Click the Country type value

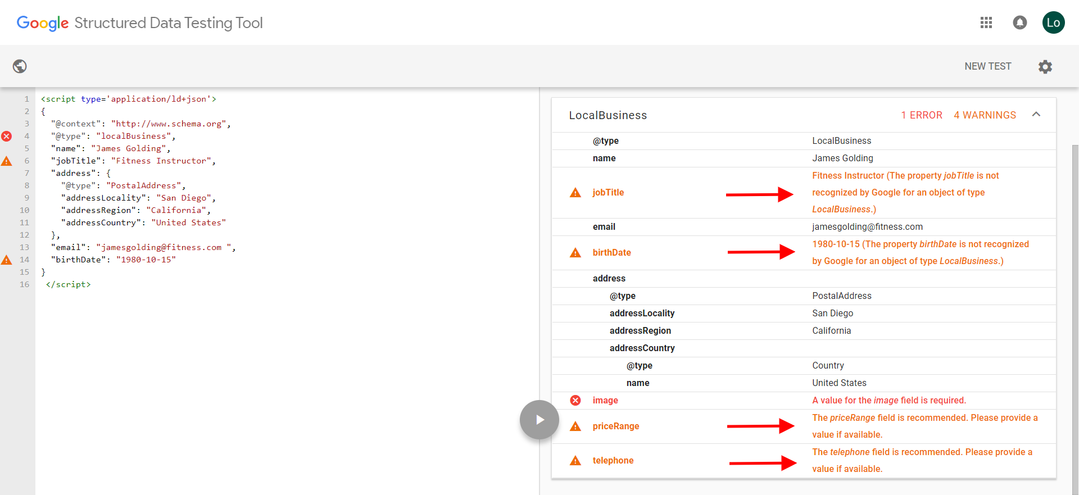coord(828,365)
